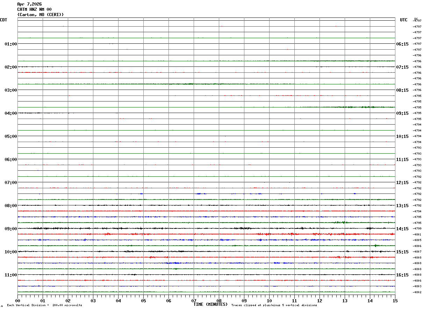Click the 'DC' column header
423x310 pixels.
(416, 19)
